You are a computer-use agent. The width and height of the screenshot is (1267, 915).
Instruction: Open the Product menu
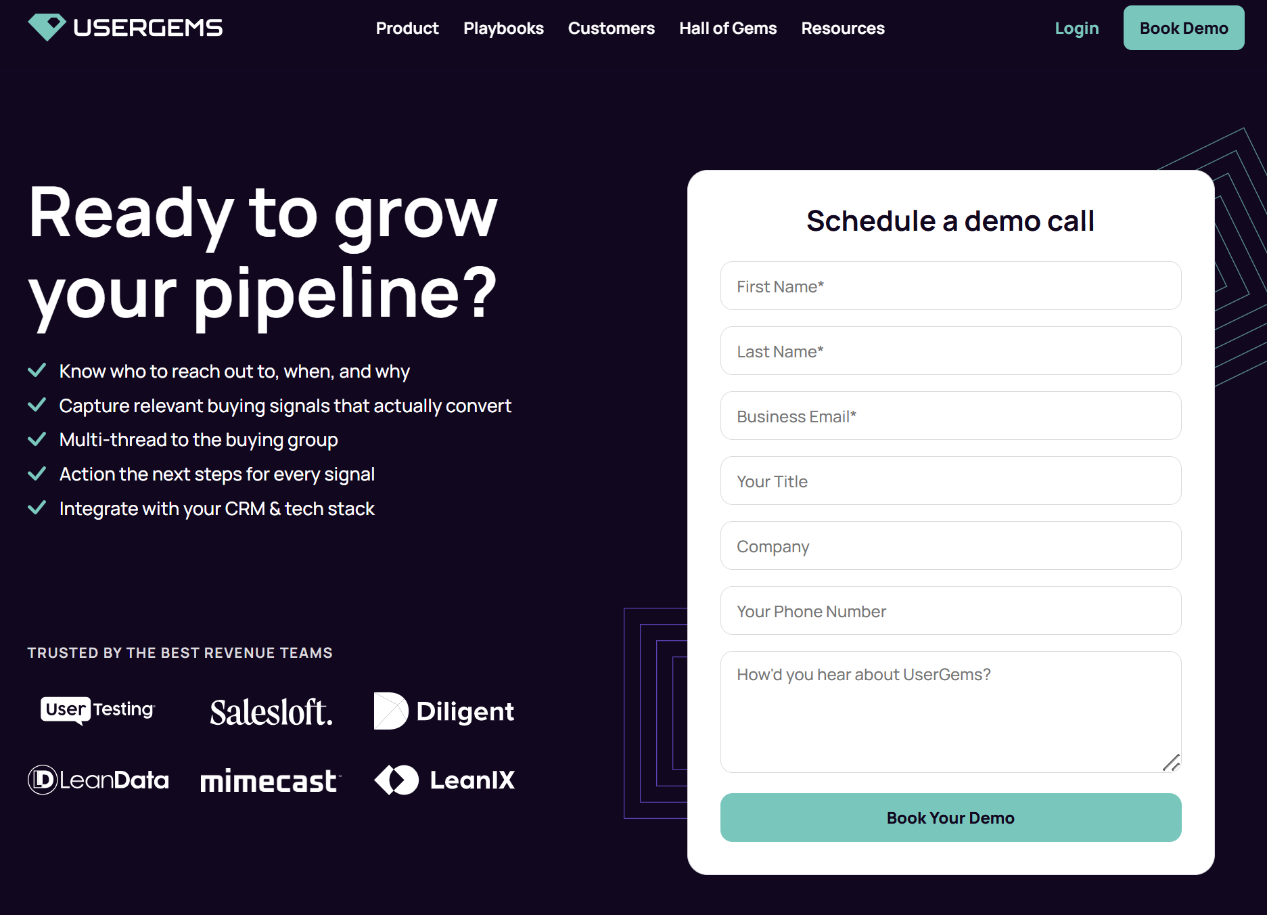(x=407, y=28)
